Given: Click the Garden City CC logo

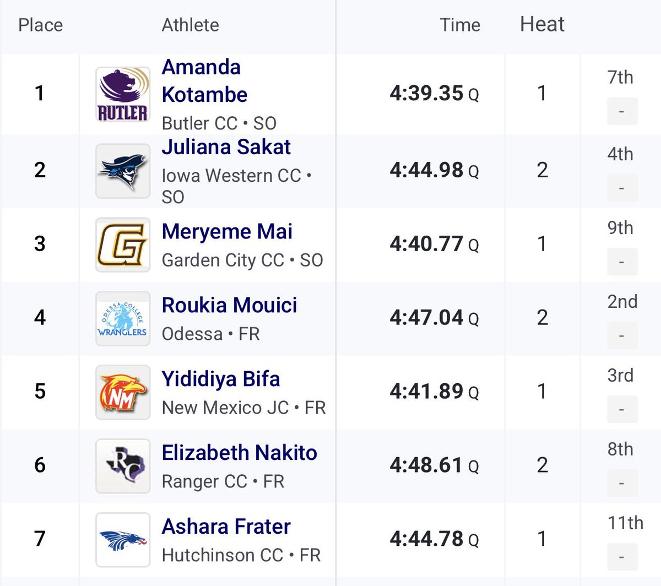Looking at the screenshot, I should click(x=123, y=245).
